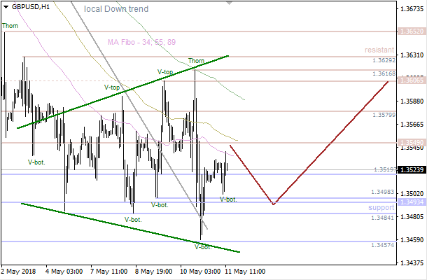427x280 pixels.
Task: Open the chart menu triangle beside GBPUSD,H1
Action: (x=6, y=6)
